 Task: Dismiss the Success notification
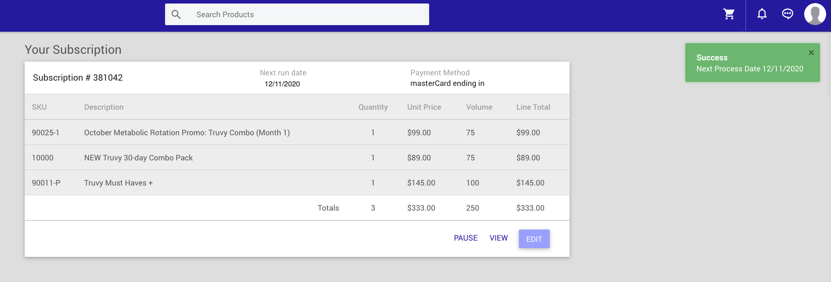coord(811,52)
